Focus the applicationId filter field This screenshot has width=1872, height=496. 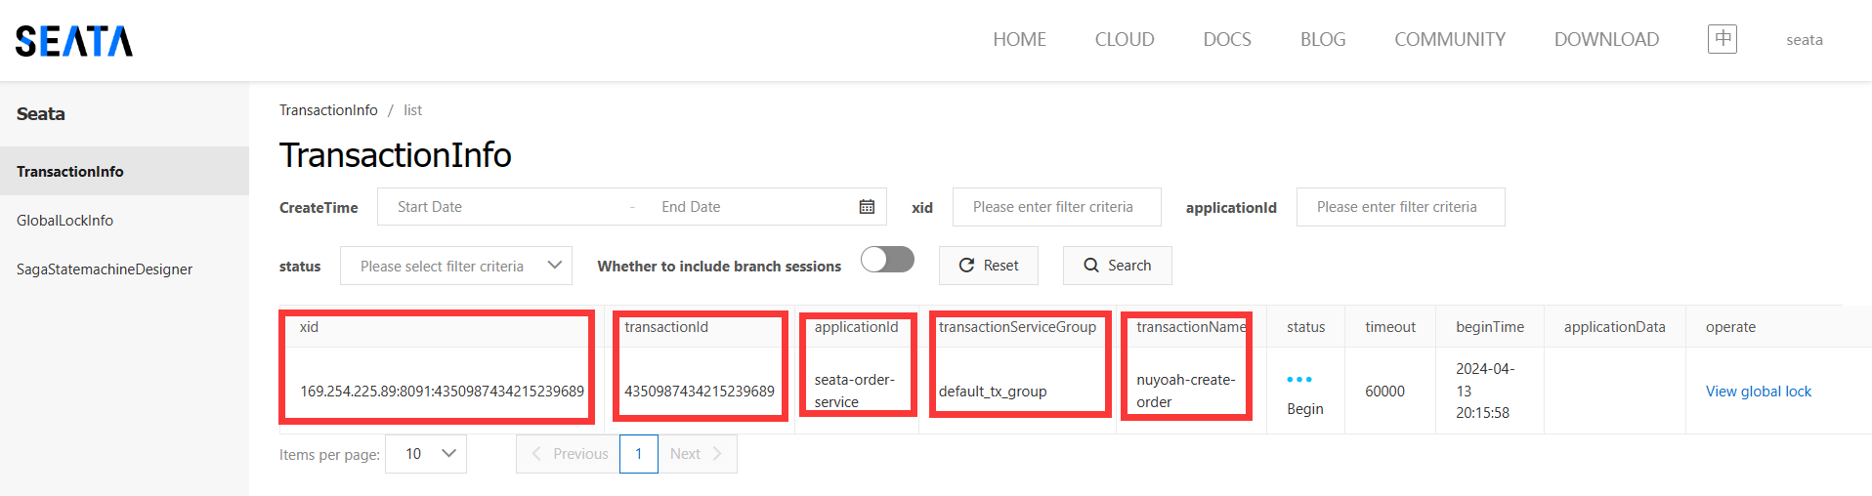1400,207
